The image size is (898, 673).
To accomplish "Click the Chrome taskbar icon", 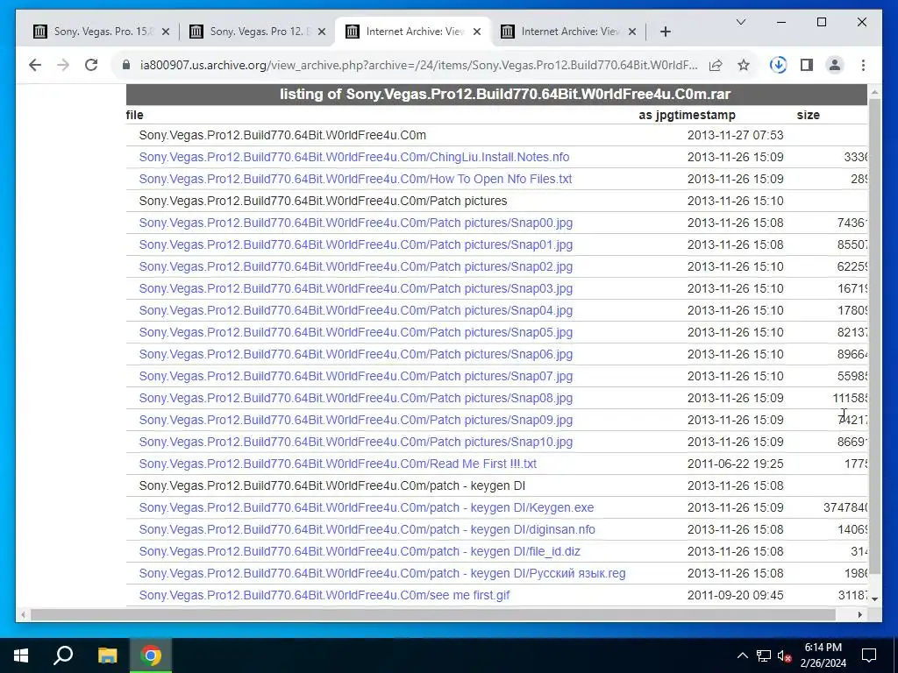I will click(x=151, y=655).
